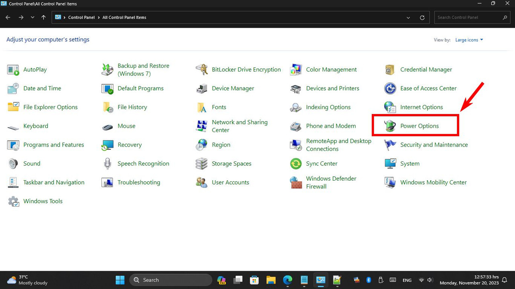Screen dimensions: 515x289
Task: Go back with the back arrow
Action: click(x=8, y=18)
